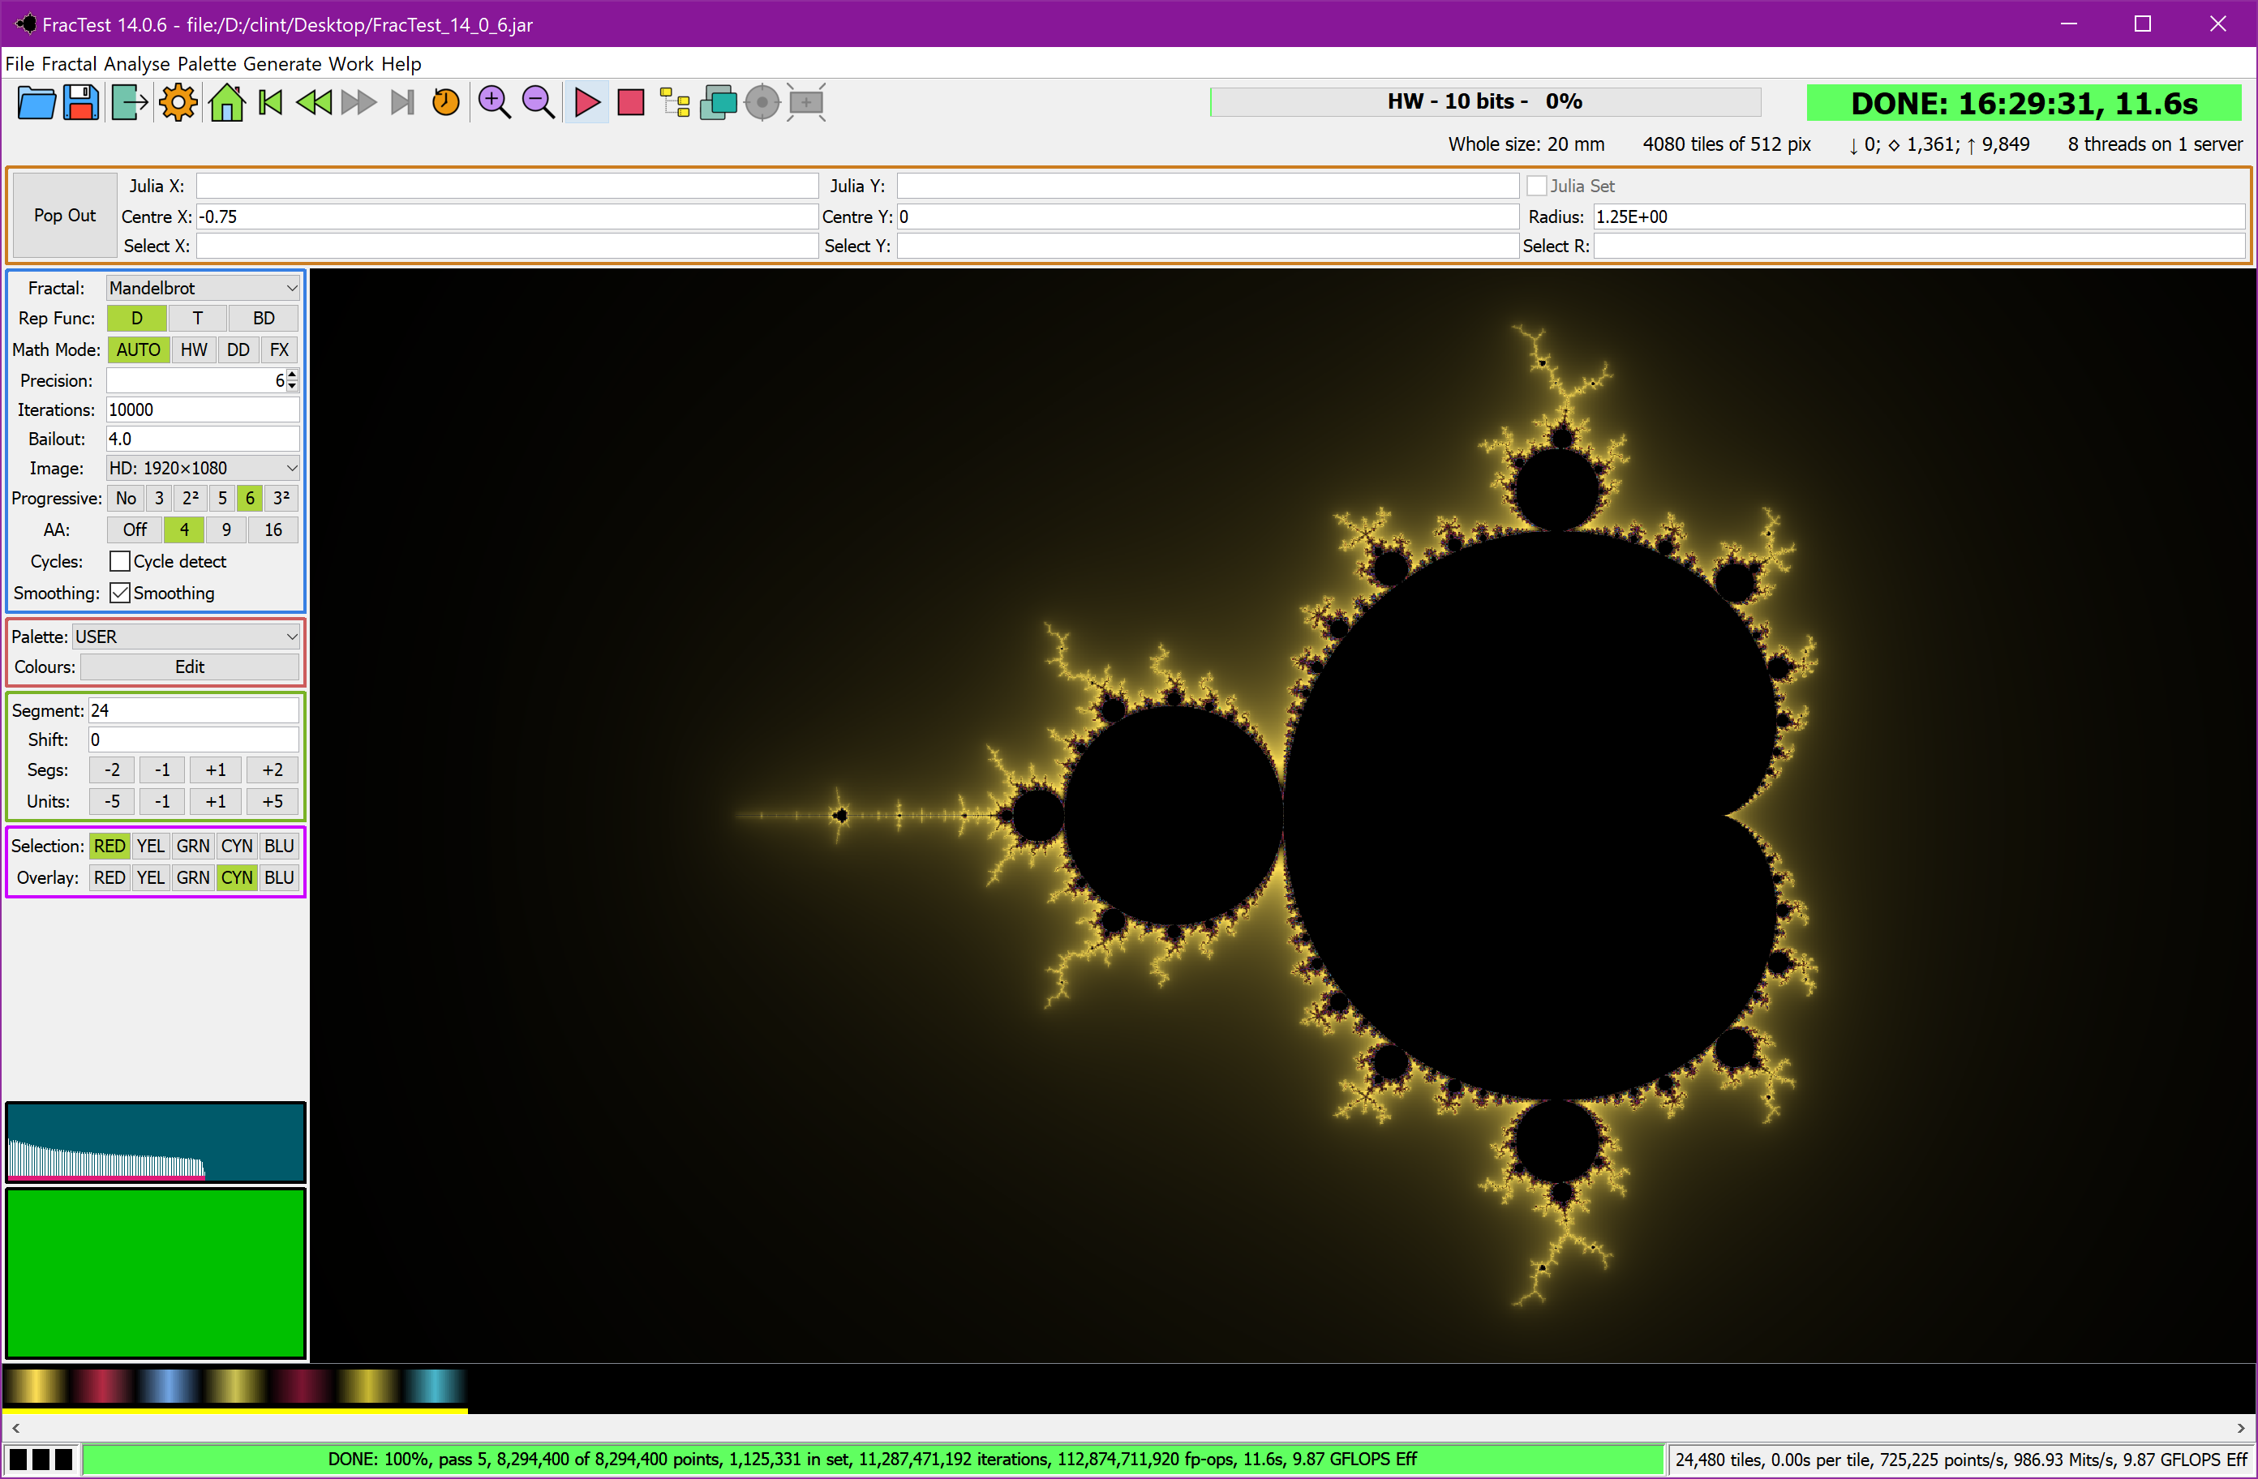
Task: Click the orange history clock icon
Action: tap(445, 102)
